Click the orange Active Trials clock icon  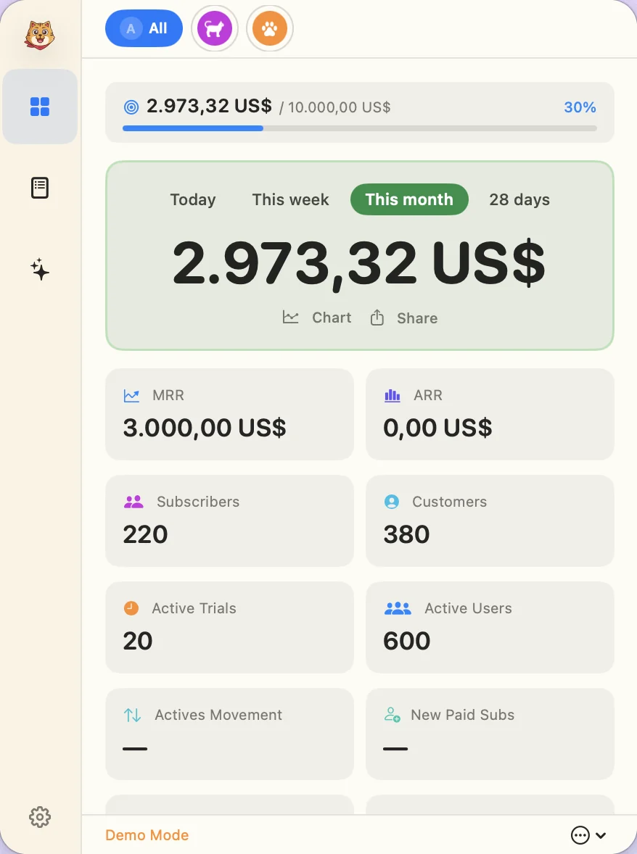(x=131, y=608)
